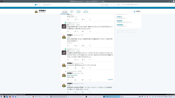Open the KDE application launcher
This screenshot has width=175, height=98.
click(1, 97)
